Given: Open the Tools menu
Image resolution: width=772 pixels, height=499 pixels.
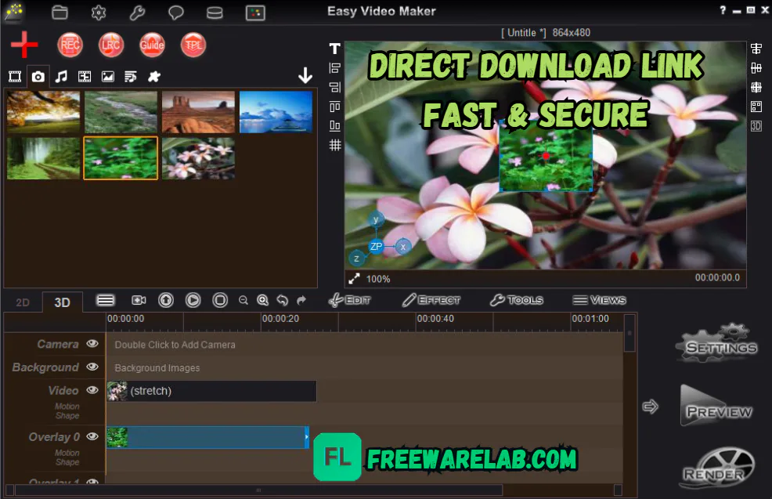Looking at the screenshot, I should [517, 300].
